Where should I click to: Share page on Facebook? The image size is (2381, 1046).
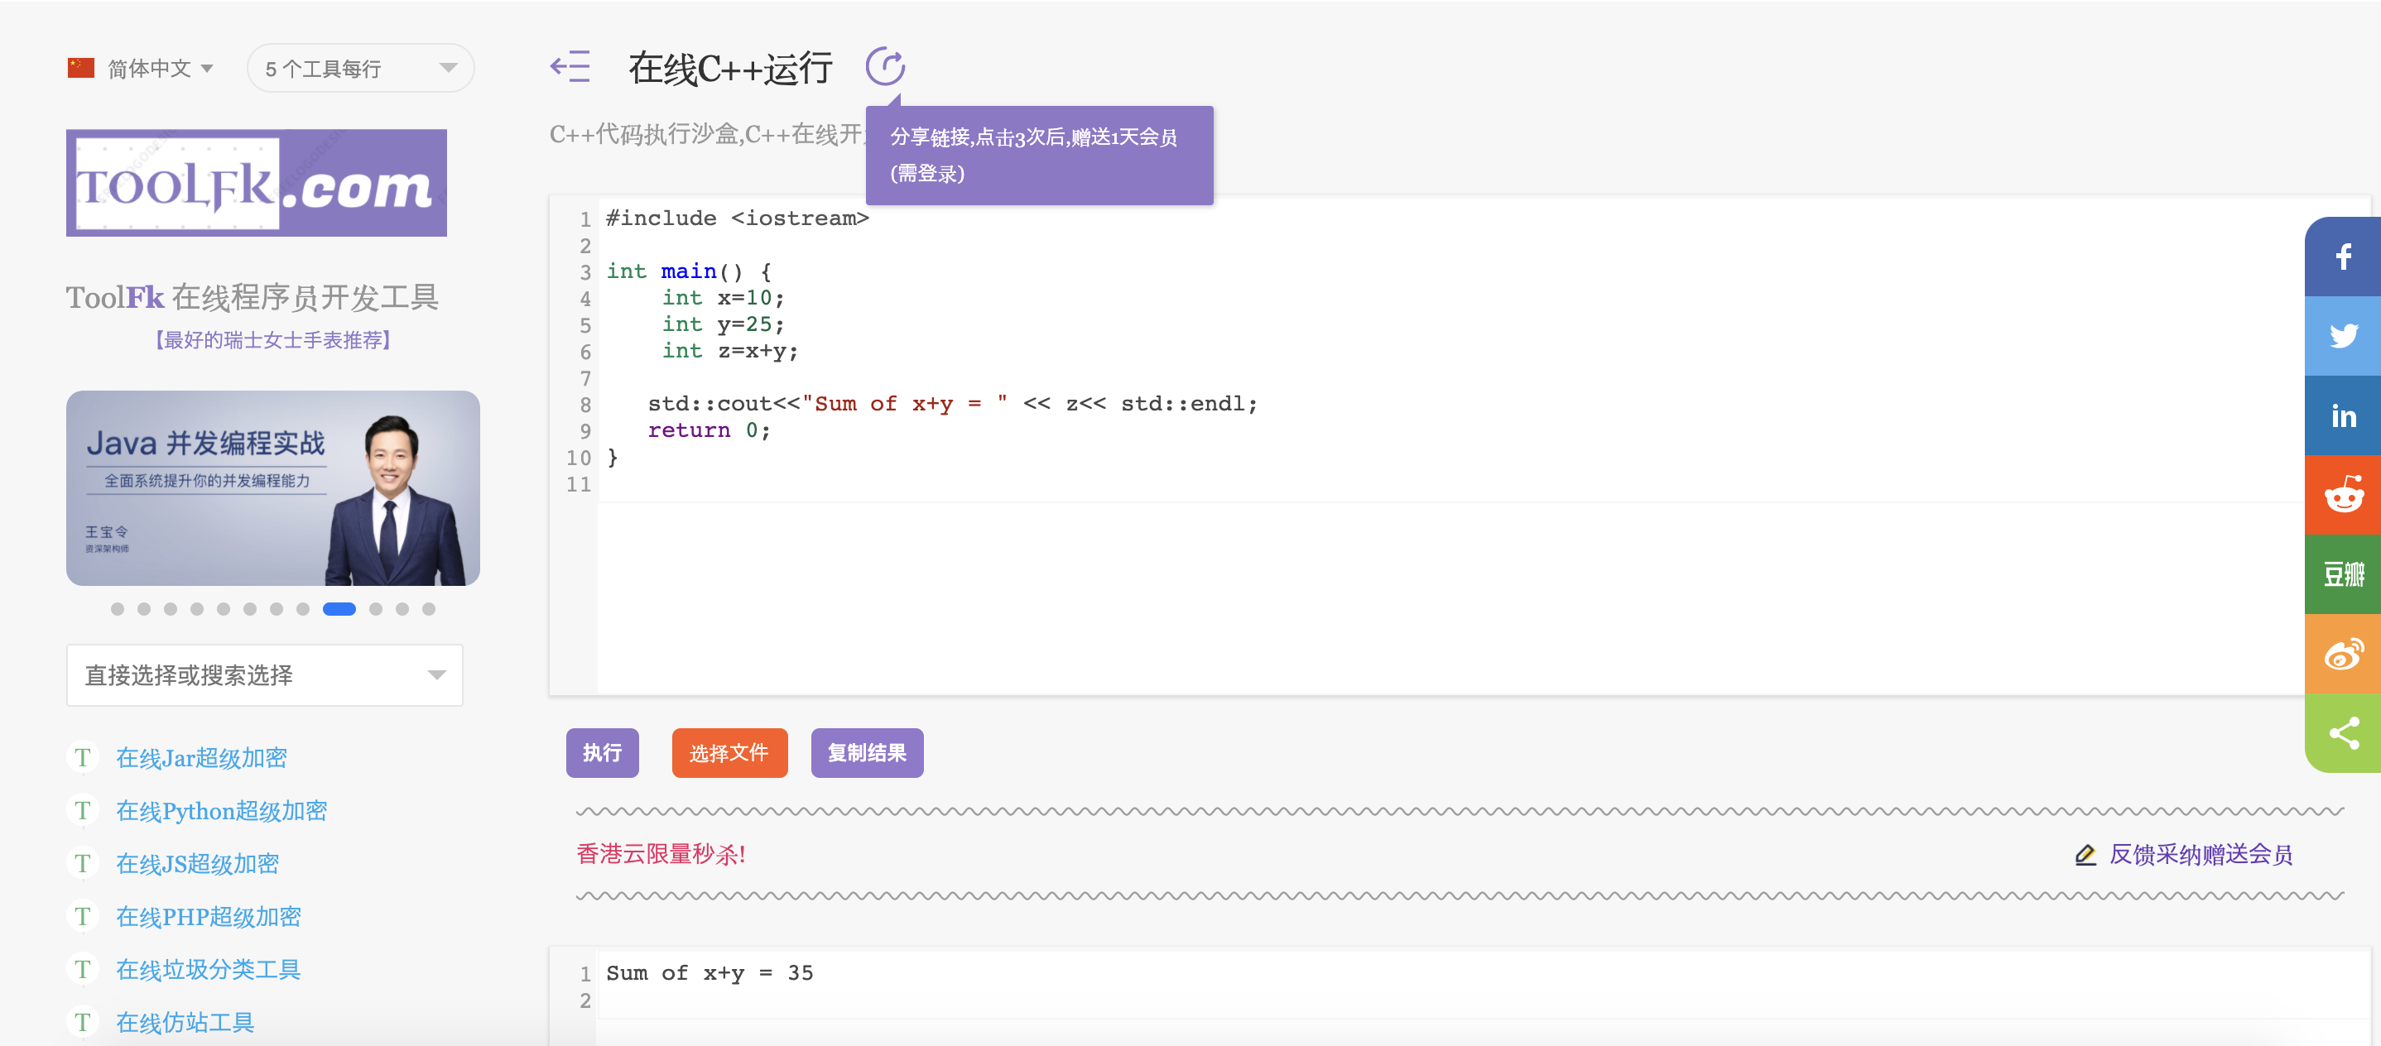pos(2342,257)
